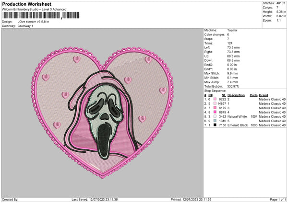Click the design name 'LOve scream v3 5,8 in'
The height and width of the screenshot is (203, 288).
click(33, 22)
